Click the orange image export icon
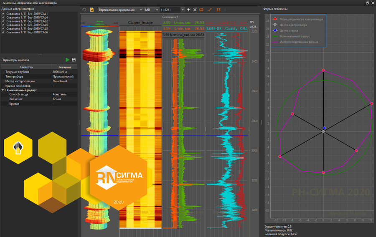 coord(91,9)
